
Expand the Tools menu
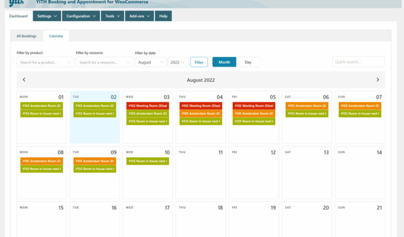112,16
